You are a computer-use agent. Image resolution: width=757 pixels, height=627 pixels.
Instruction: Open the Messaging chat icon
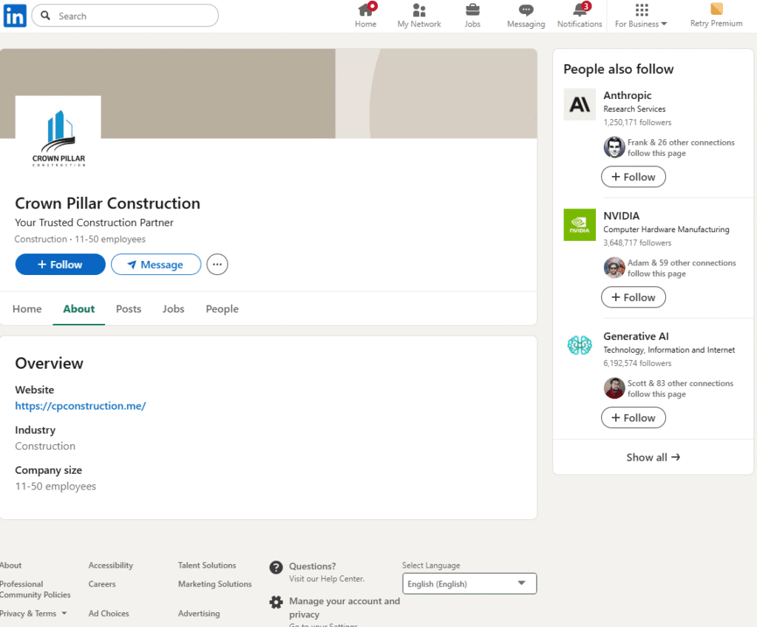pyautogui.click(x=526, y=10)
